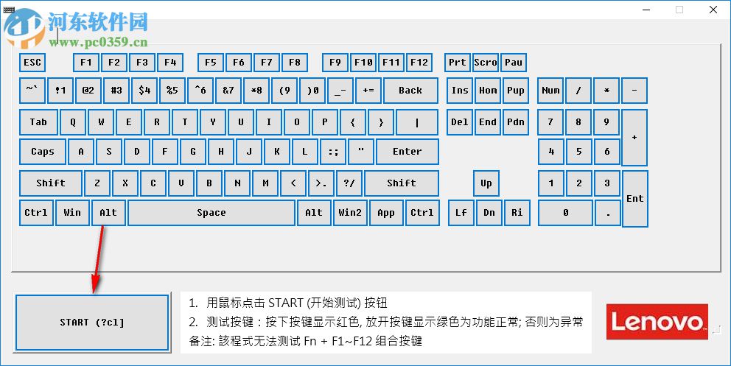Click the F8 key button

pos(295,63)
